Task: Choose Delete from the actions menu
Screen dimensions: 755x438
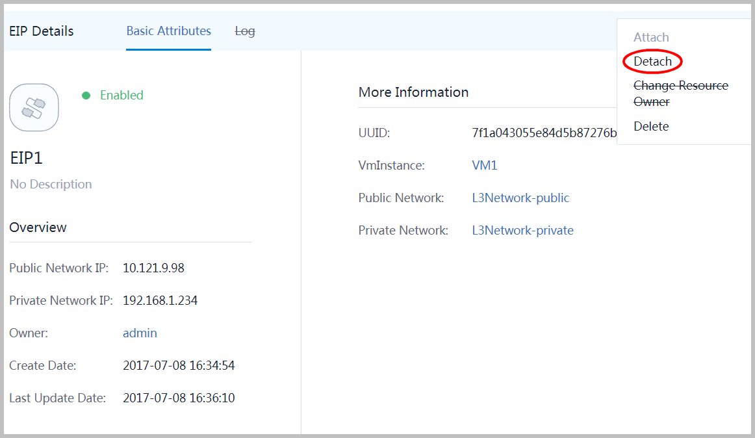Action: [x=651, y=126]
